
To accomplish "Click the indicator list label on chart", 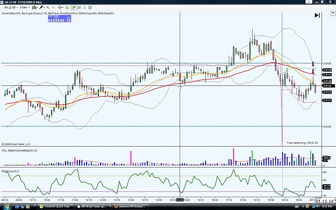I will [58, 13].
